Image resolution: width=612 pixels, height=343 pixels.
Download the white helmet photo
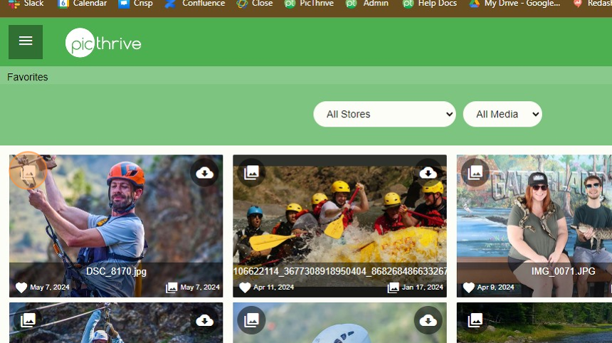[x=428, y=320]
